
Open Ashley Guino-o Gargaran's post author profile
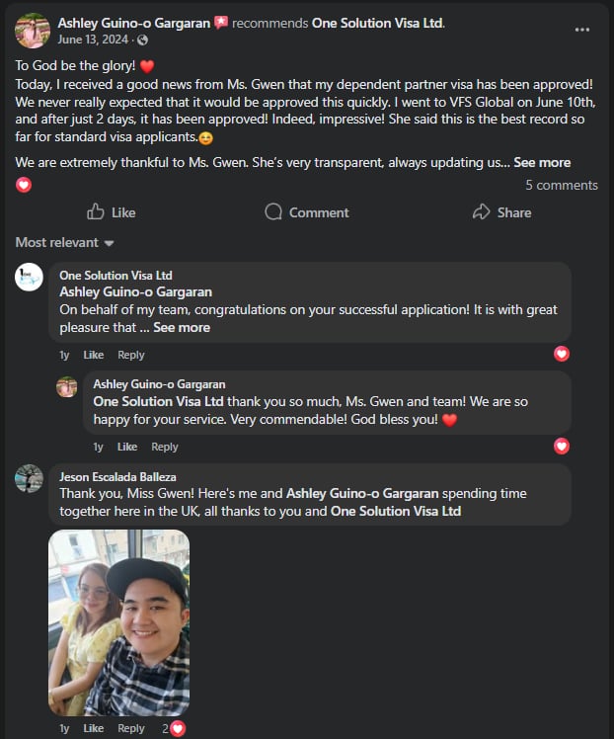134,22
